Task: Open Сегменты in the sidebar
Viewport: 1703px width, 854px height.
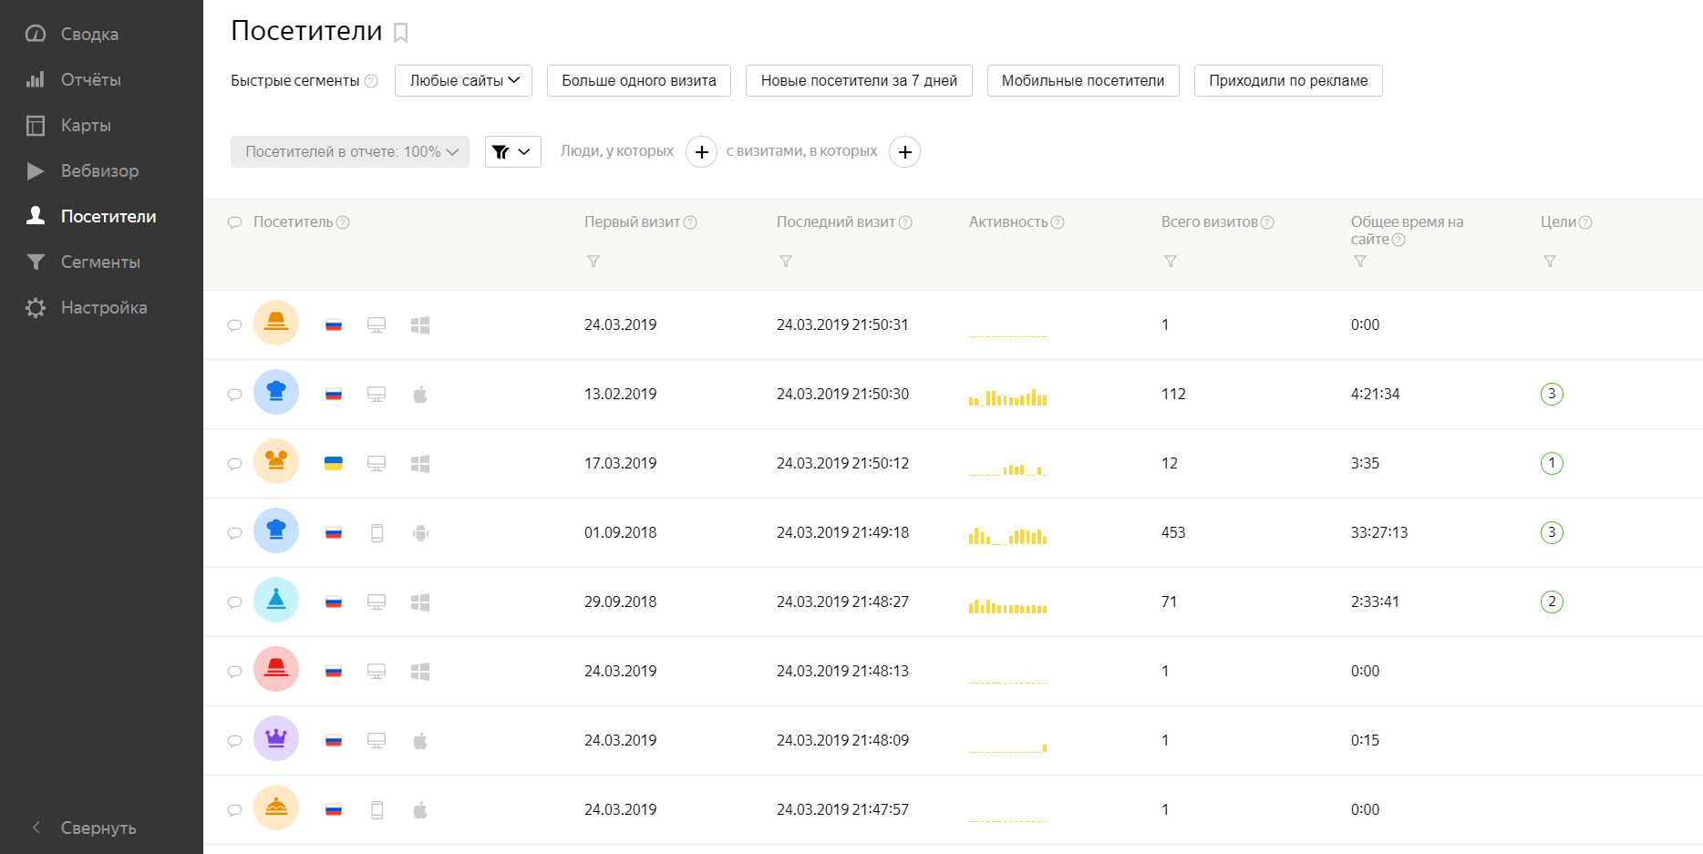Action: pos(100,262)
